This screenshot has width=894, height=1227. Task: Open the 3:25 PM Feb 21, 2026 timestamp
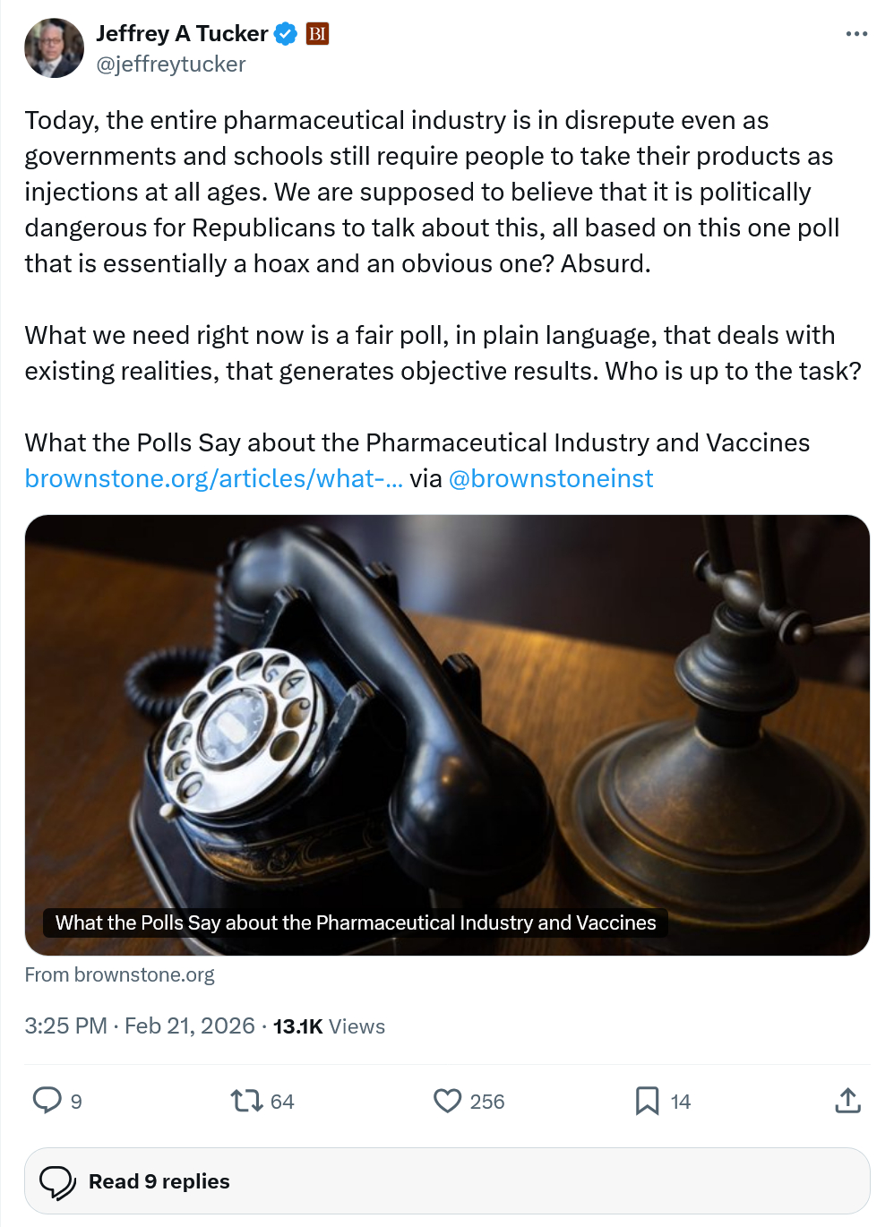click(x=140, y=1026)
